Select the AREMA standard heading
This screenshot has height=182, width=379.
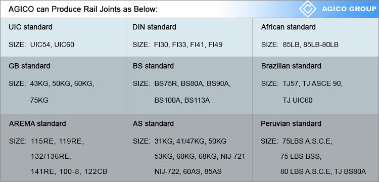coord(37,123)
